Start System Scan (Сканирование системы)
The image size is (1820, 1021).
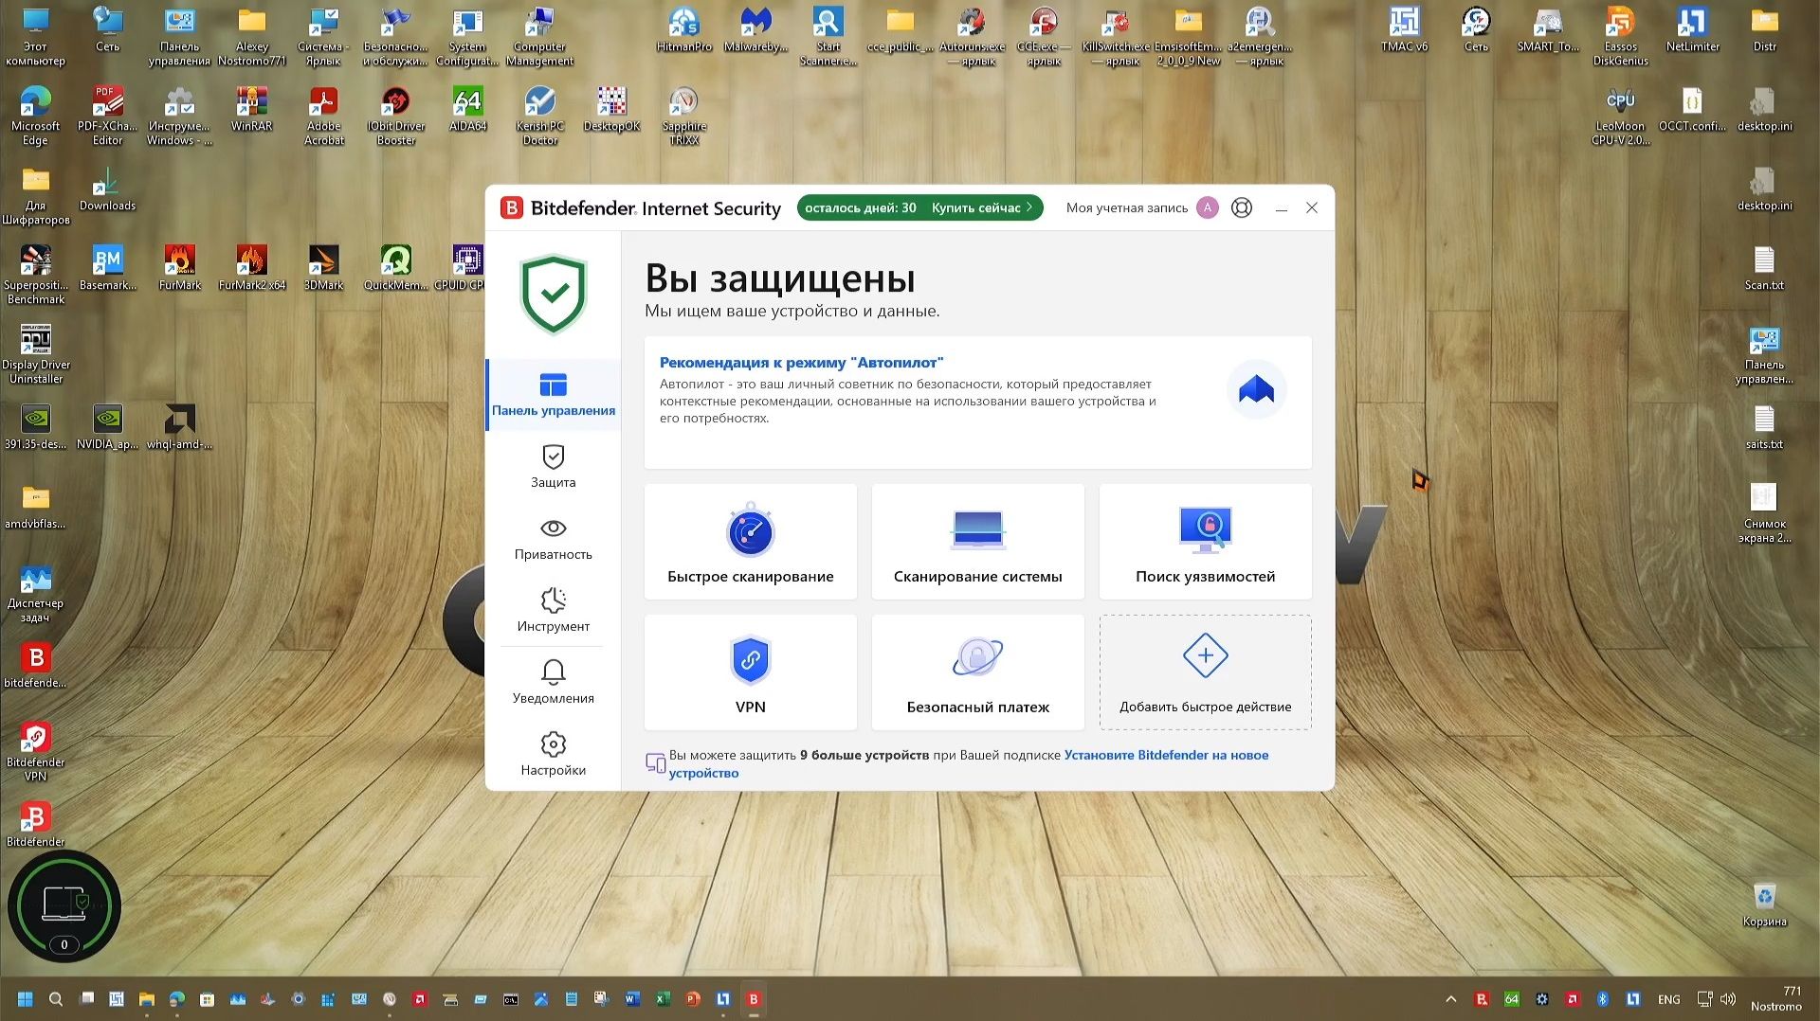[x=977, y=542]
